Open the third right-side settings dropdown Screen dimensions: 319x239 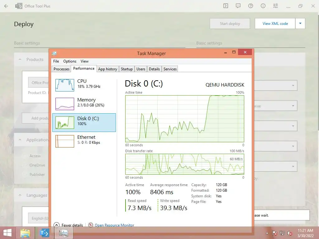[276, 126]
